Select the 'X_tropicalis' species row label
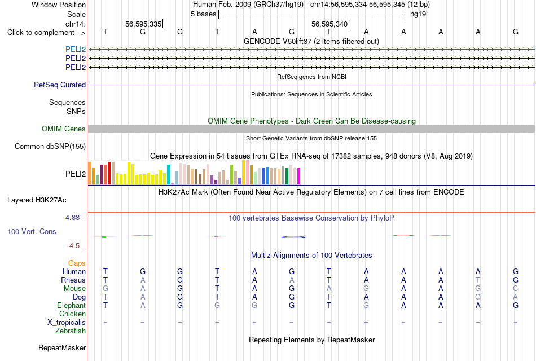 coord(67,323)
